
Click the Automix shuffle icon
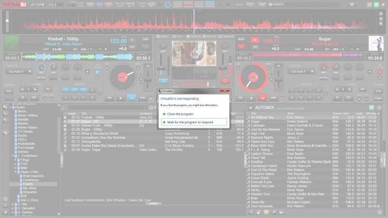click(250, 108)
